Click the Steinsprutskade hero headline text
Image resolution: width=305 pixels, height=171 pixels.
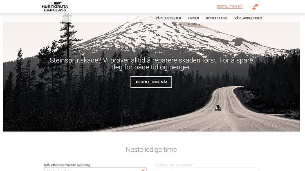click(x=151, y=64)
